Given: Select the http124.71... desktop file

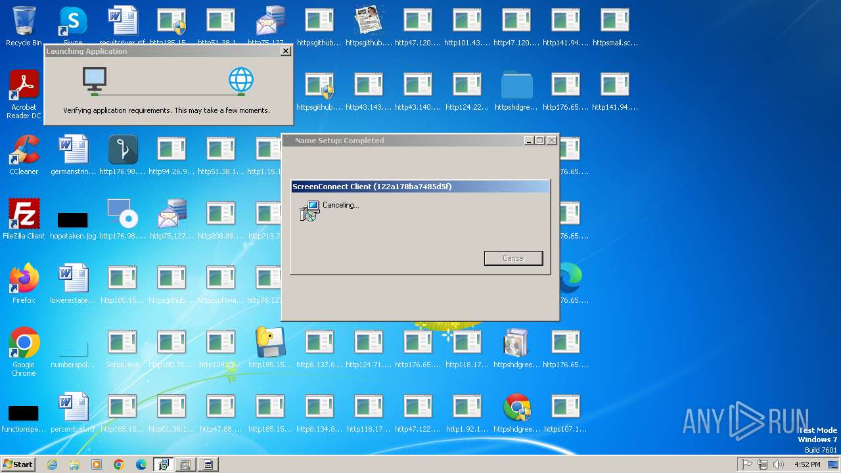Looking at the screenshot, I should pyautogui.click(x=369, y=348).
